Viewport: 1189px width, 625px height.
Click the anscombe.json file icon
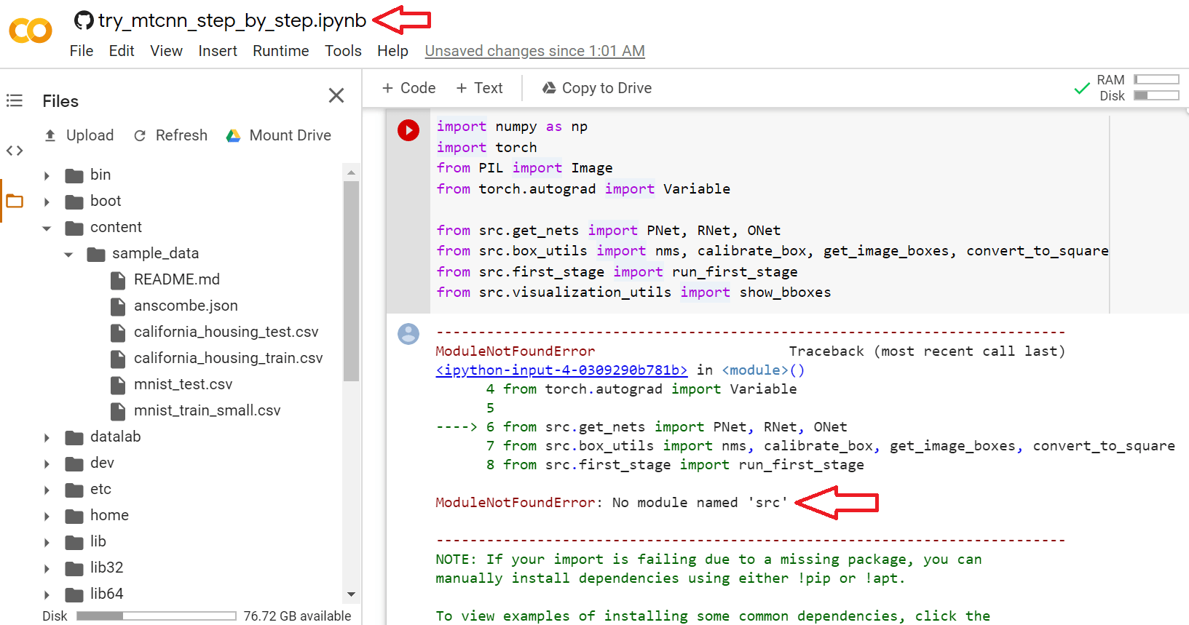pos(118,306)
